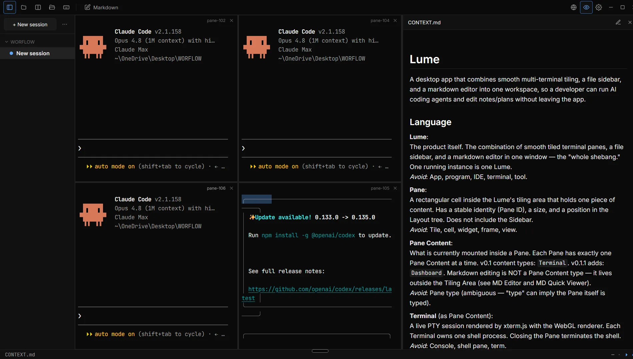This screenshot has height=359, width=633.
Task: Close the CONTEXT.md viewer panel
Action: [630, 22]
